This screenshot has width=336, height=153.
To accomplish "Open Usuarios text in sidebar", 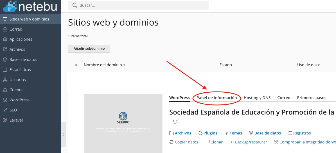I will (17, 80).
